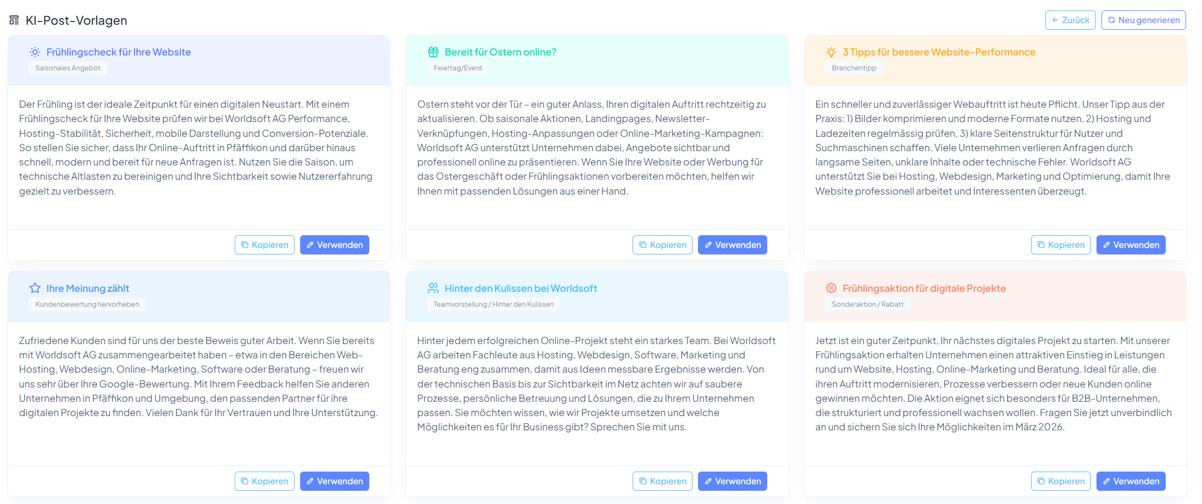The image size is (1202, 504).
Task: Click people icon beside Hinter den Kulissen
Action: (x=433, y=288)
